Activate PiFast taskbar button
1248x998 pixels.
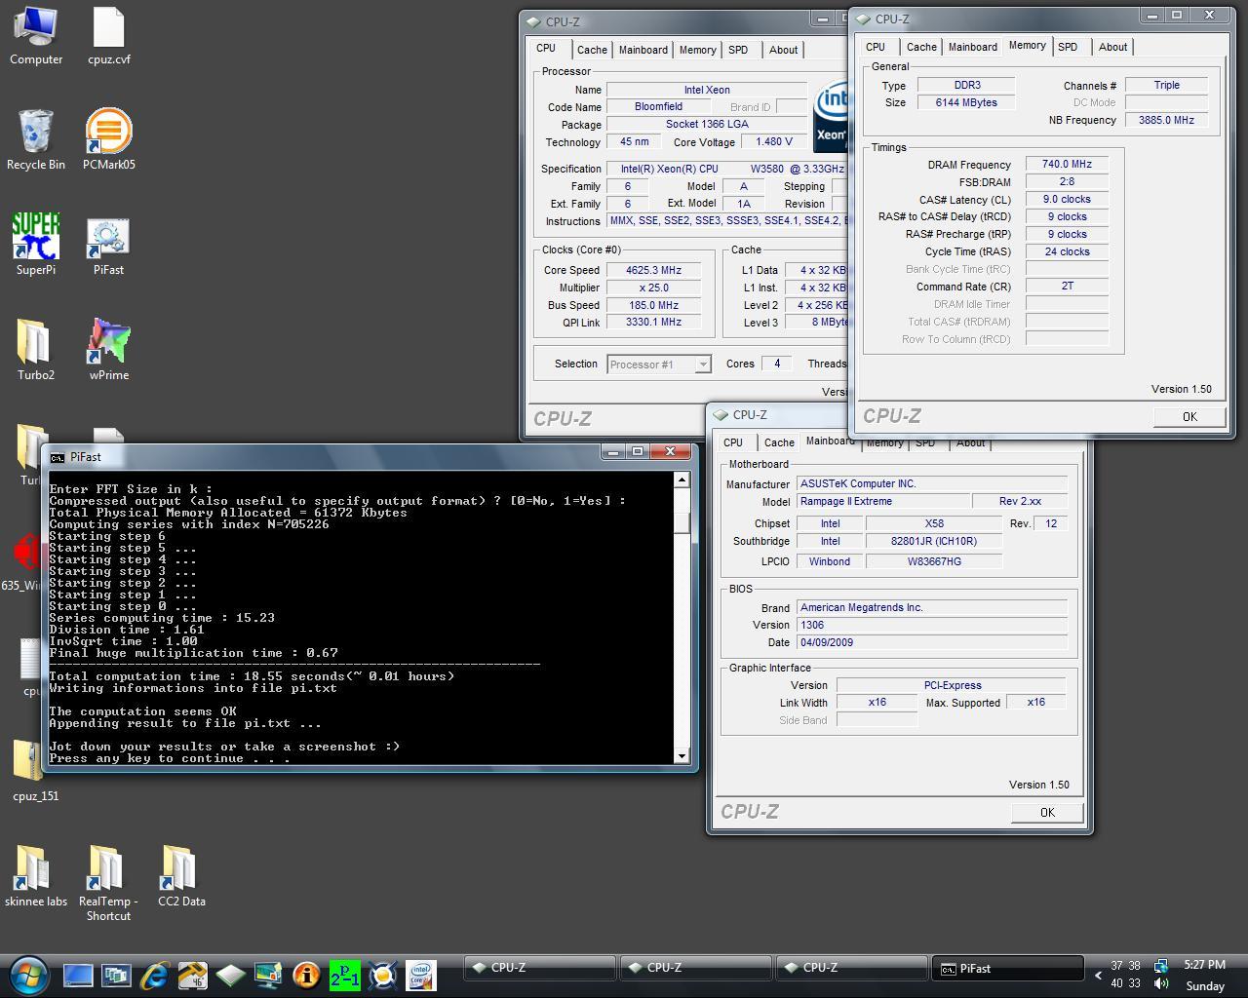point(1008,968)
